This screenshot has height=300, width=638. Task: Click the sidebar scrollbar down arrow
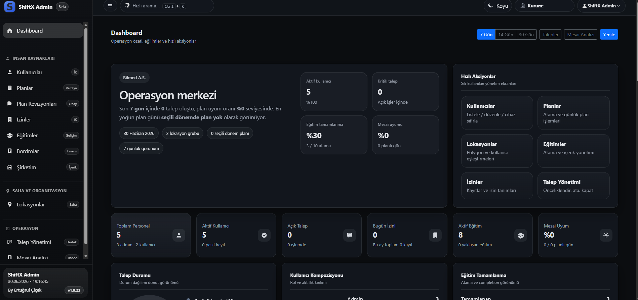(86, 256)
